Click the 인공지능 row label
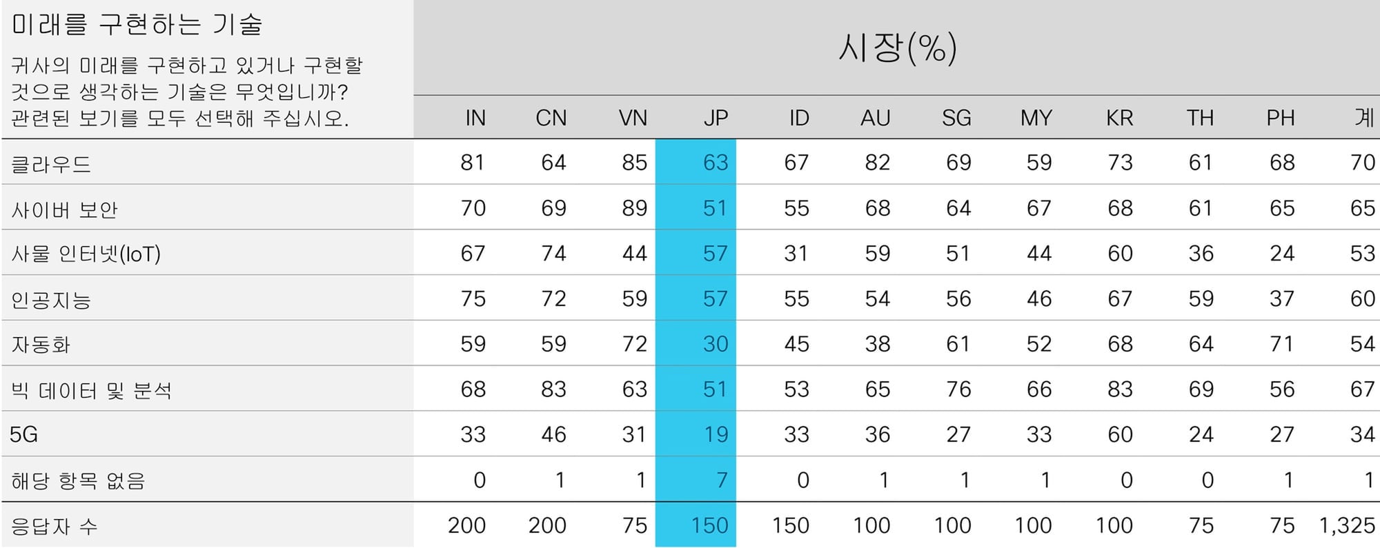 pyautogui.click(x=51, y=300)
